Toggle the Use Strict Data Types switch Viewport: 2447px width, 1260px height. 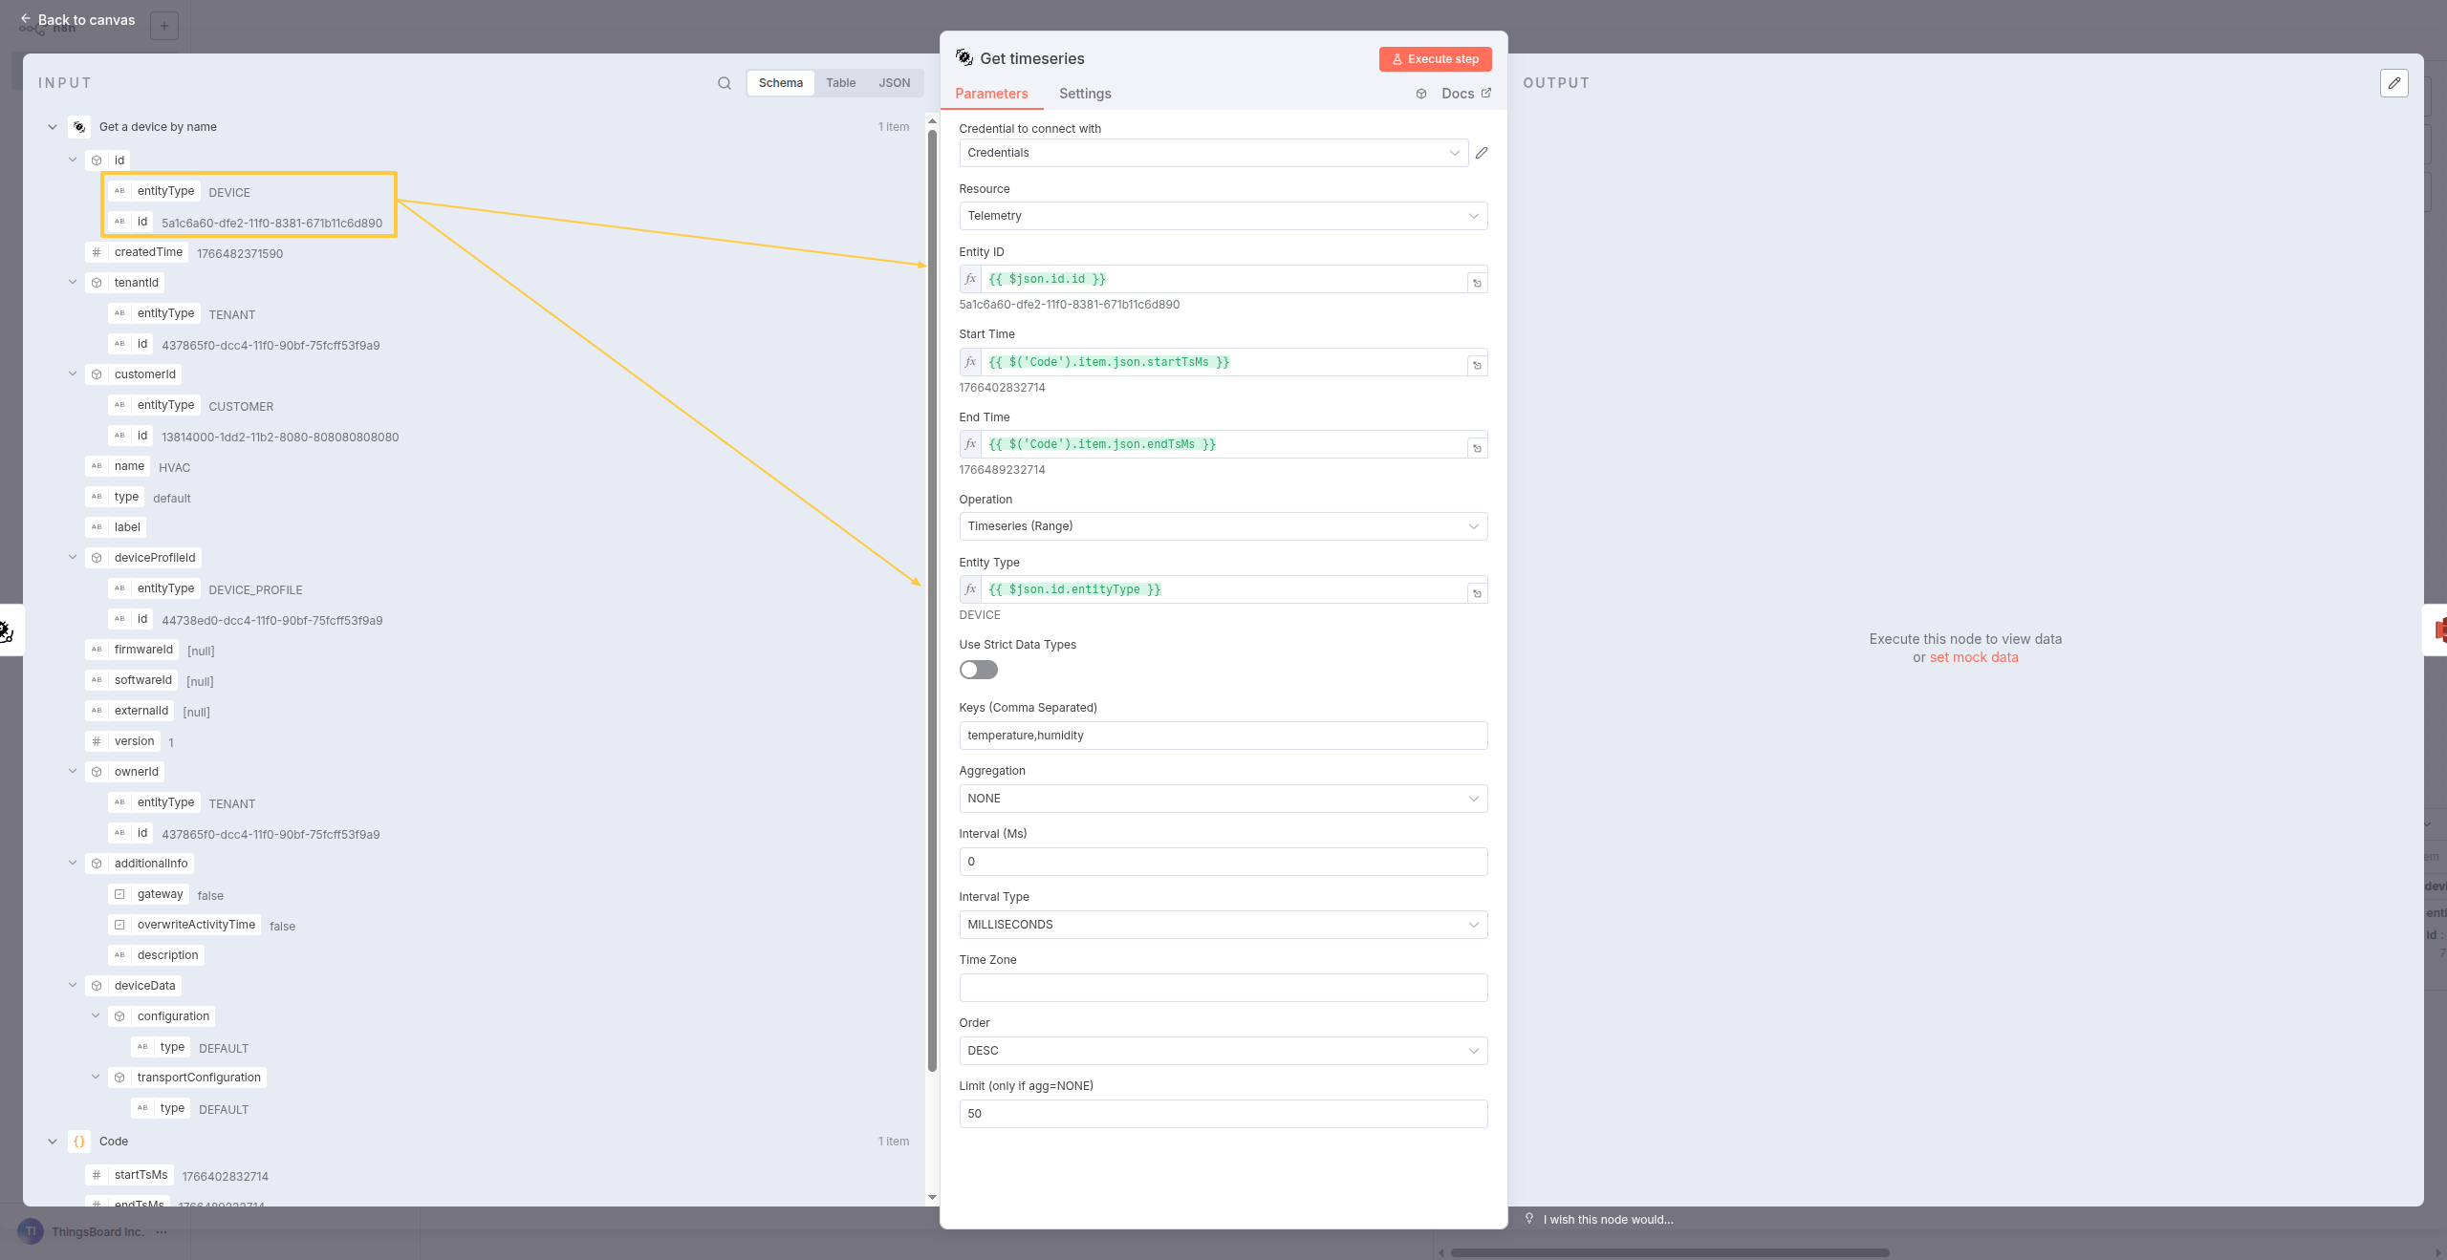(978, 670)
